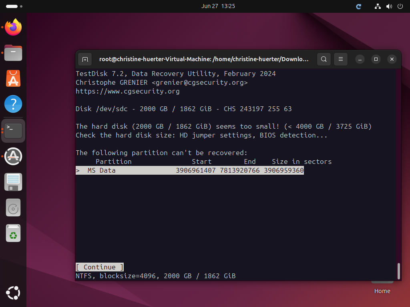Maximize the terminal window

click(x=376, y=59)
